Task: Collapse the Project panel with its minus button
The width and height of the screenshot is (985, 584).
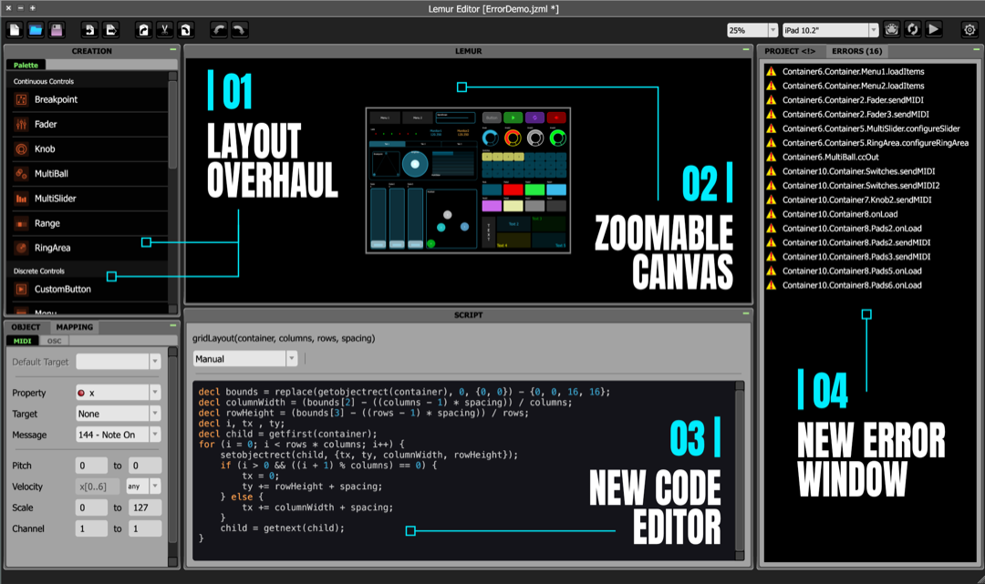Action: pyautogui.click(x=976, y=49)
